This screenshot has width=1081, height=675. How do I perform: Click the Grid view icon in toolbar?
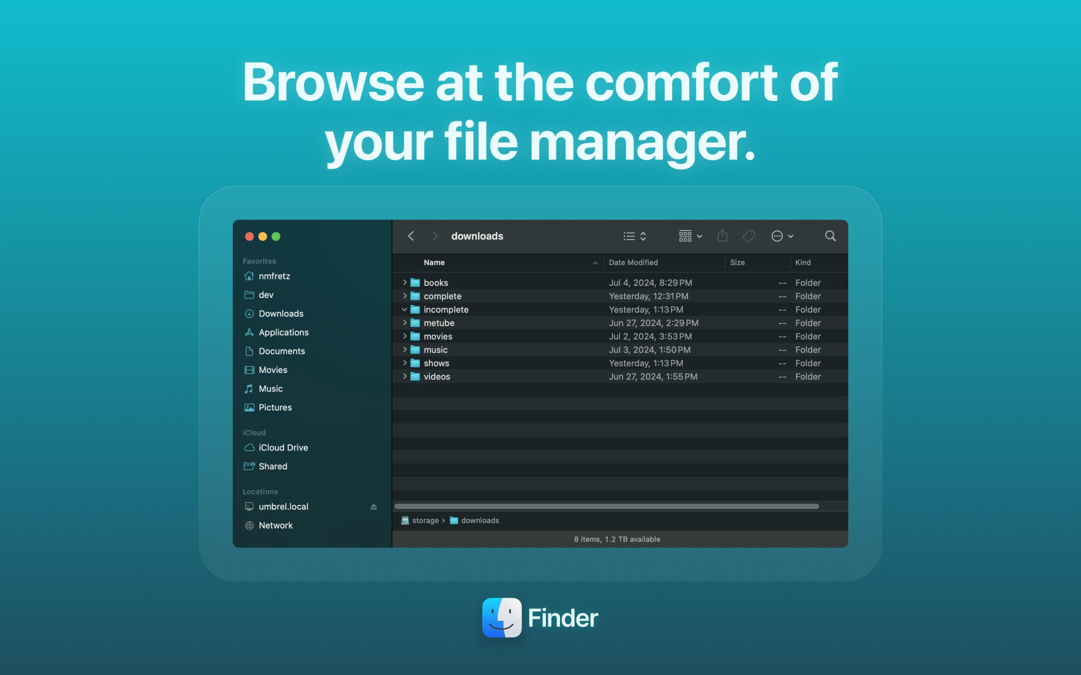pos(684,235)
